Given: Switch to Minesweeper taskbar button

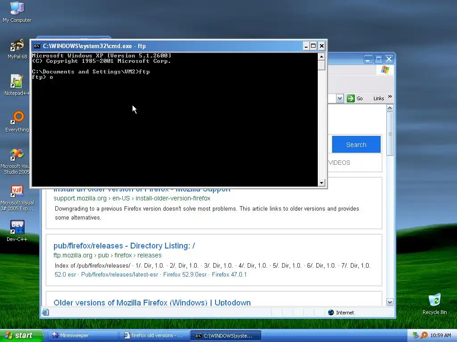Looking at the screenshot, I should click(x=83, y=335).
